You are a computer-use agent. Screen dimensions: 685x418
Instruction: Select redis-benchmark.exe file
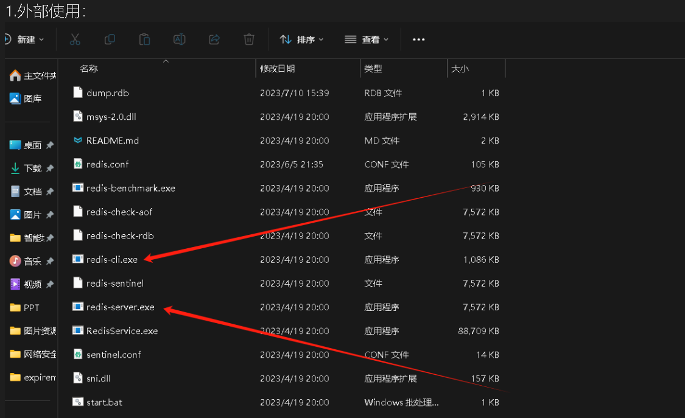(x=131, y=188)
